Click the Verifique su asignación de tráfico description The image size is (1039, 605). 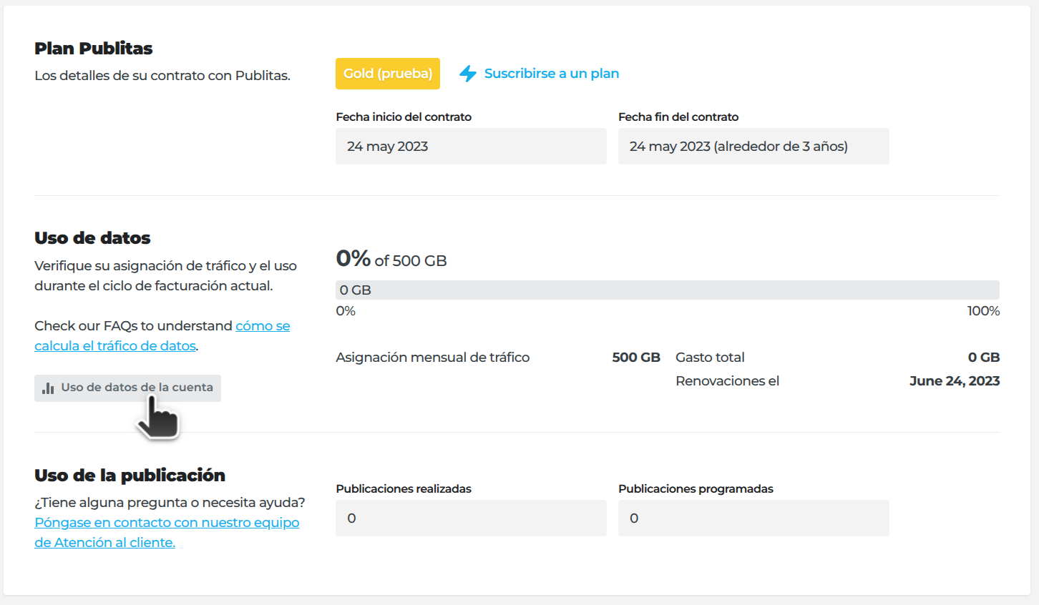165,276
